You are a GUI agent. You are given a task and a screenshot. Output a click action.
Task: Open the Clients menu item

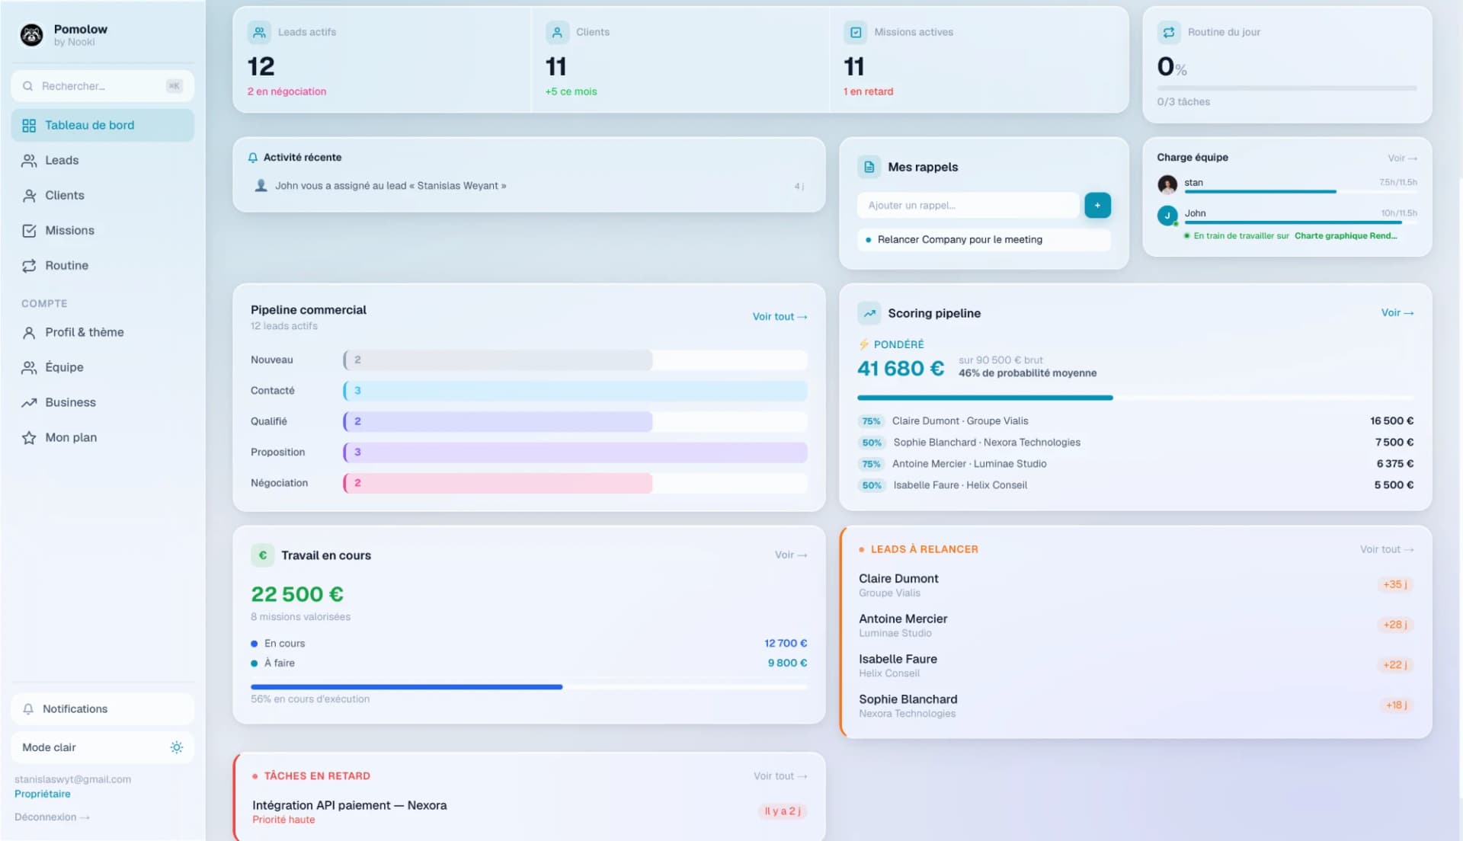[x=102, y=196]
